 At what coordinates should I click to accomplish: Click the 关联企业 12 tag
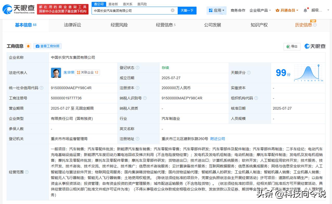[88, 72]
